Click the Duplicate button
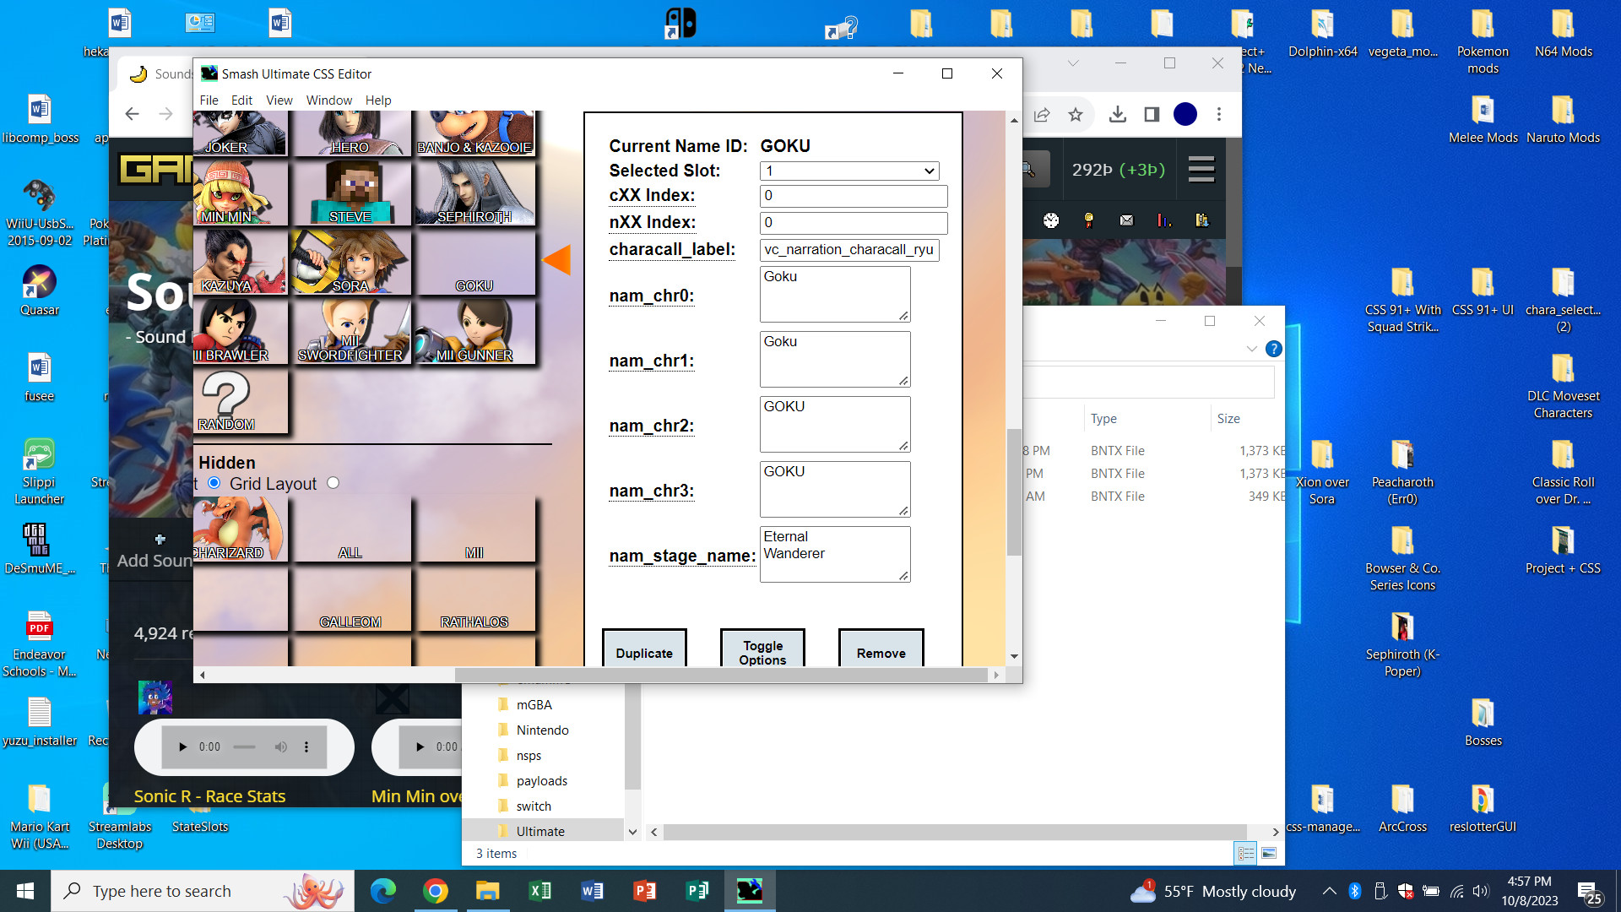Image resolution: width=1621 pixels, height=912 pixels. pyautogui.click(x=644, y=653)
